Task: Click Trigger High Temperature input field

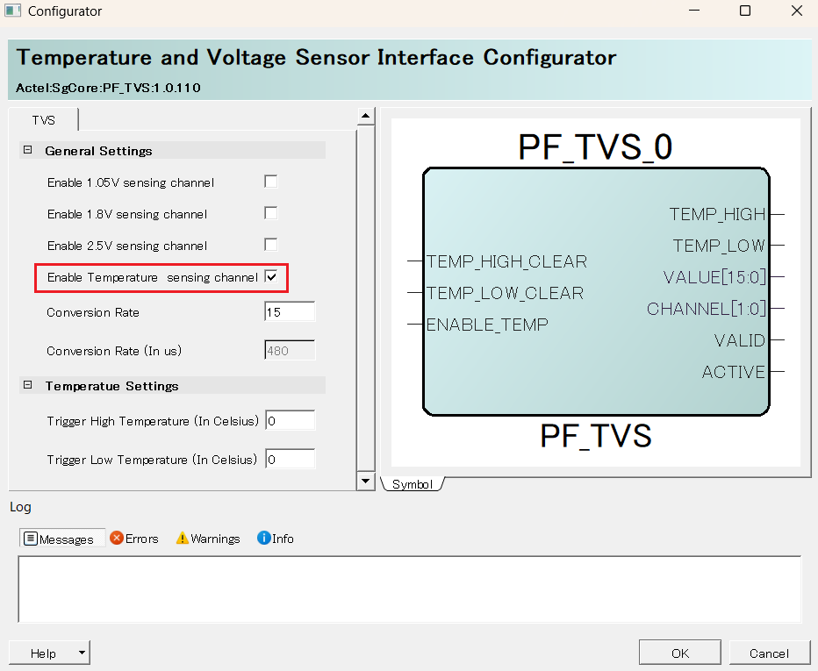Action: point(289,421)
